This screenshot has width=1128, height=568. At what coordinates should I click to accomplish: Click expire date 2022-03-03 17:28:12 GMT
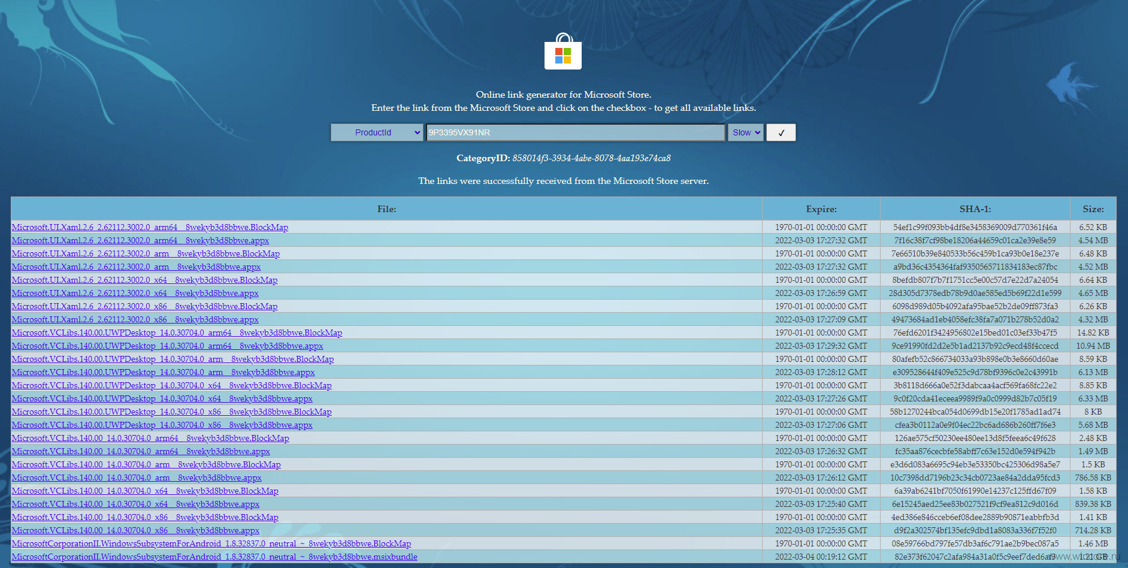[x=821, y=372]
